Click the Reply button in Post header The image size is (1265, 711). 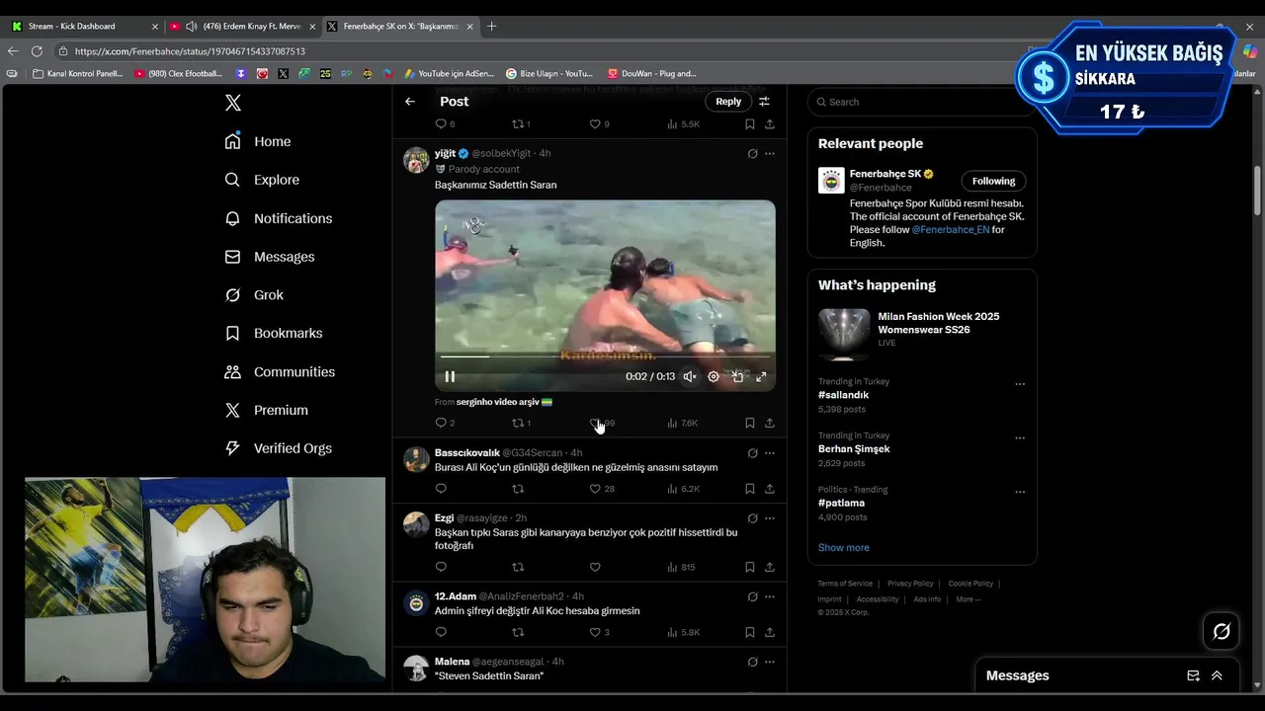click(x=728, y=101)
